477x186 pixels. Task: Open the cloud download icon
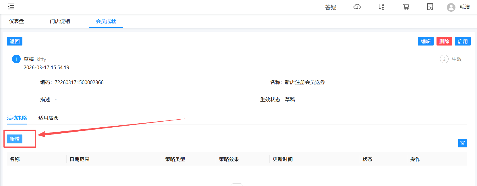pos(357,7)
